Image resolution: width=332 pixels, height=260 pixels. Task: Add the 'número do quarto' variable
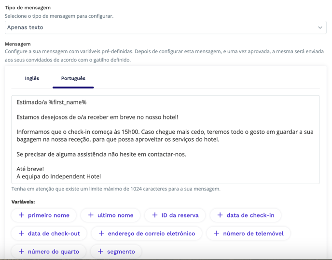(49, 251)
